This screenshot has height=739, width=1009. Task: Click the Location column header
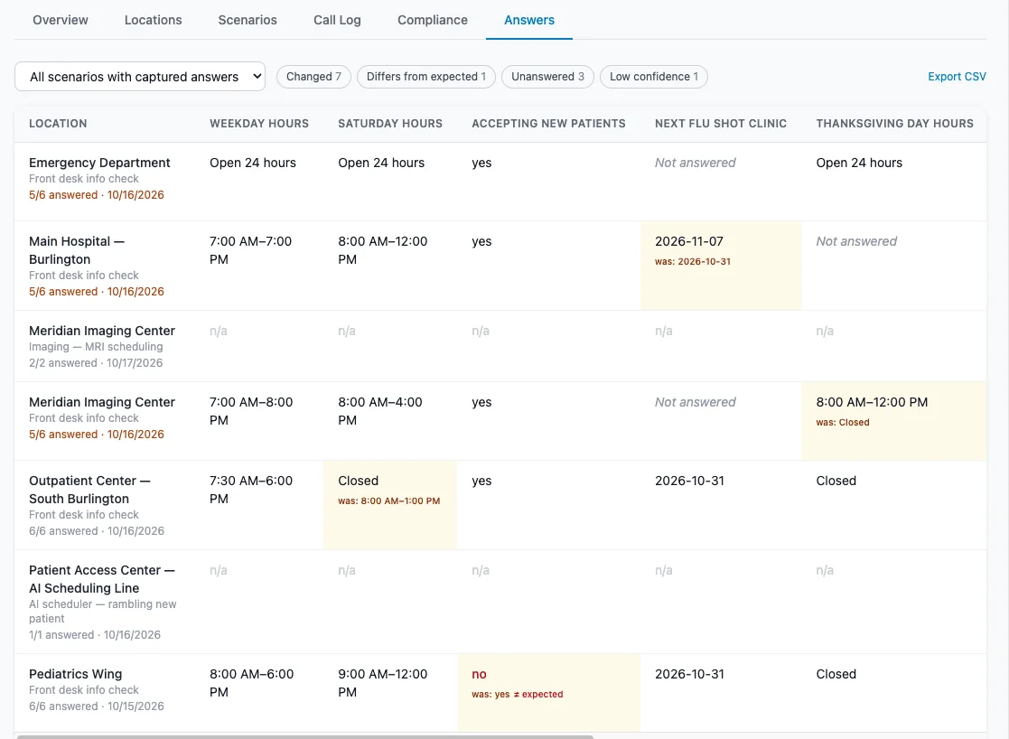(58, 124)
